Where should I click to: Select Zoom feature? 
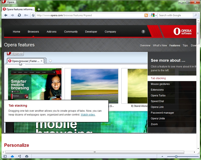[172, 124]
